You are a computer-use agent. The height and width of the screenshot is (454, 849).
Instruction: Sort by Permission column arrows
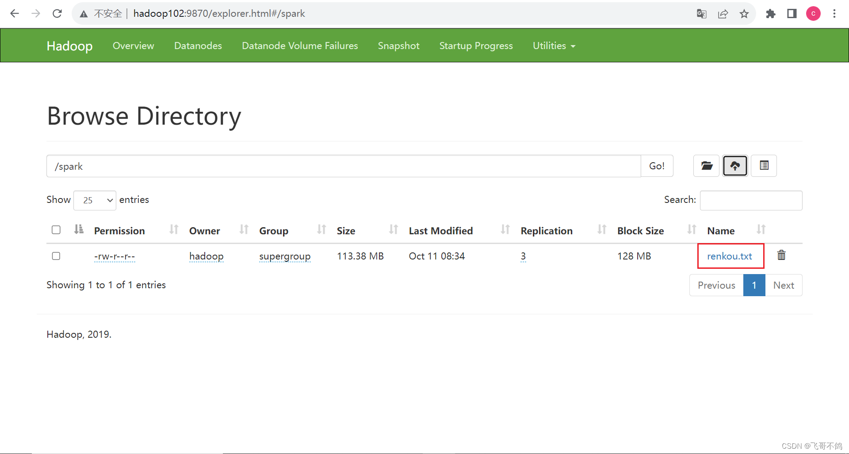coord(174,229)
